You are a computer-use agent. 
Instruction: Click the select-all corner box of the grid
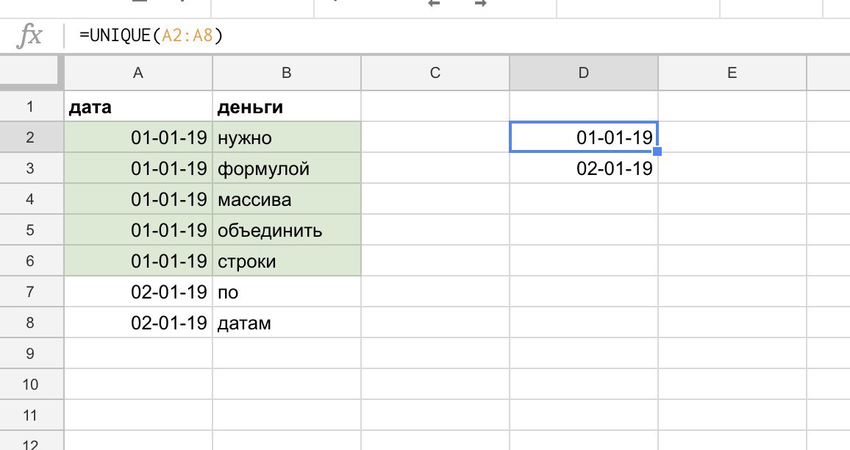tap(32, 72)
